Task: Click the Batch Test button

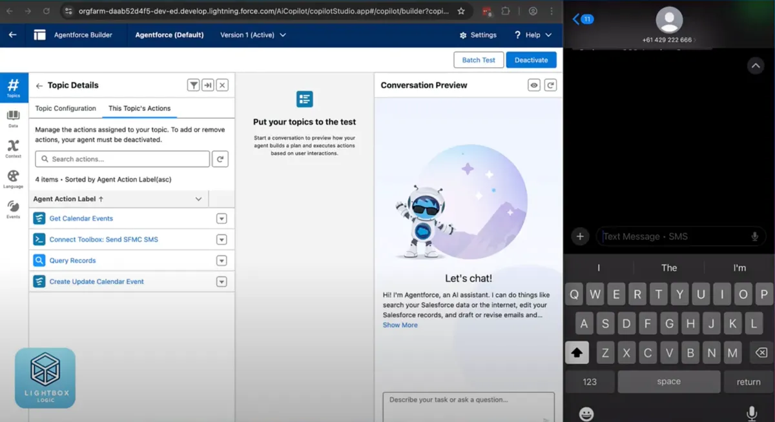Action: coord(479,60)
